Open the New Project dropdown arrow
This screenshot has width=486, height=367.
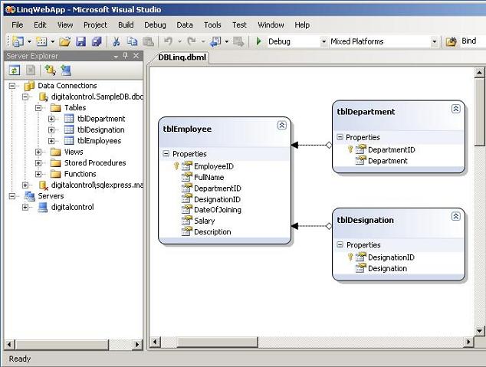coord(29,41)
